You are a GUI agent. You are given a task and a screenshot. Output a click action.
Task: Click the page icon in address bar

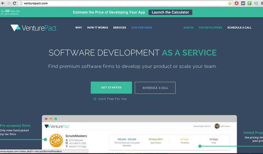pos(21,3)
